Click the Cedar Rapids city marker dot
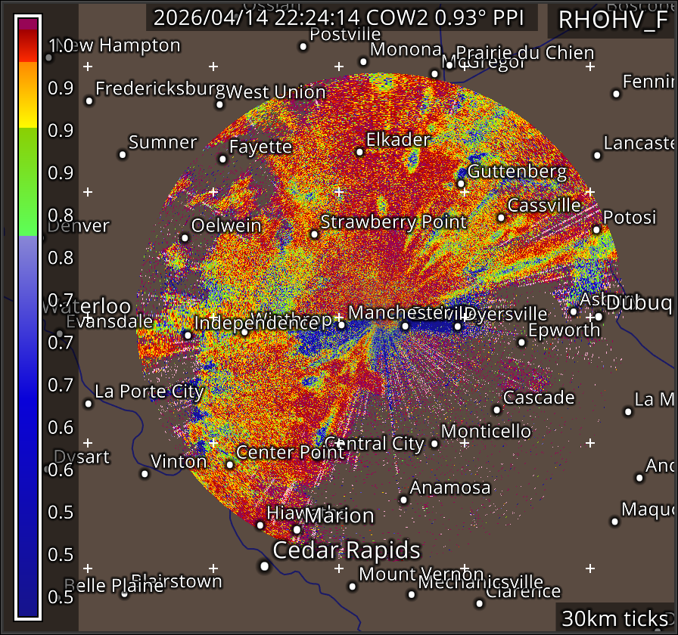 (265, 565)
